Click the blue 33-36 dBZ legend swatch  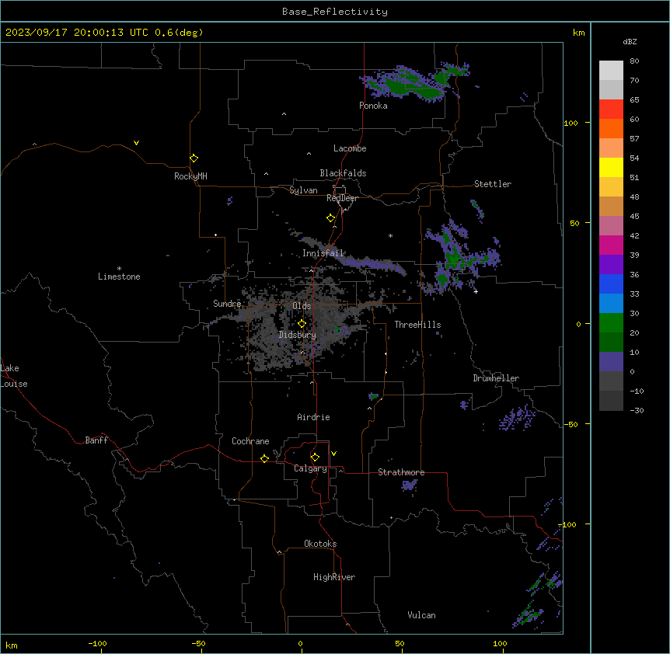(611, 284)
